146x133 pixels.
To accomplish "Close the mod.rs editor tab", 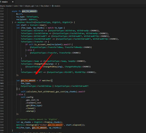I will pyautogui.click(x=13, y=2).
